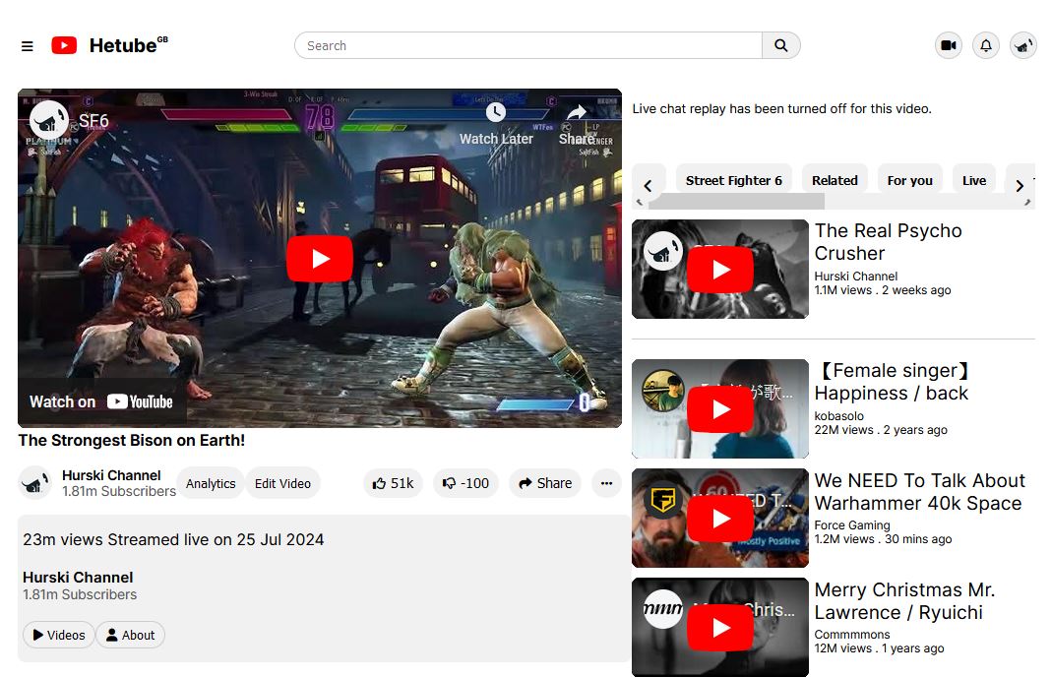
Task: Play Merry Christmas Mr. Lawrence thumbnail
Action: (720, 628)
